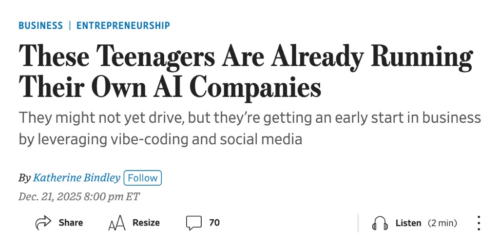Open Katherine Bindley author page
This screenshot has width=499, height=247.
coord(77,178)
